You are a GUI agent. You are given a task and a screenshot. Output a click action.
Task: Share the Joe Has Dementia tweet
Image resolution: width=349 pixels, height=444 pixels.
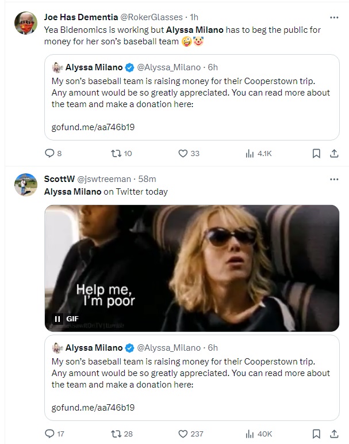(334, 153)
